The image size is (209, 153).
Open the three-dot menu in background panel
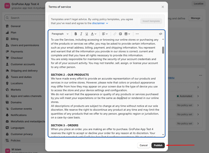click(x=201, y=75)
